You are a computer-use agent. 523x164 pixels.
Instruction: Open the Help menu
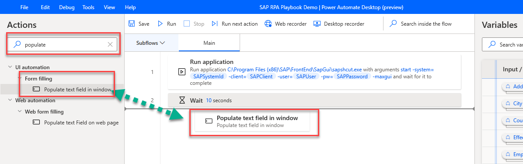click(x=130, y=7)
